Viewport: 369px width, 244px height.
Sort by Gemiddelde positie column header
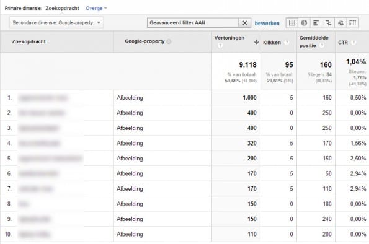click(314, 41)
